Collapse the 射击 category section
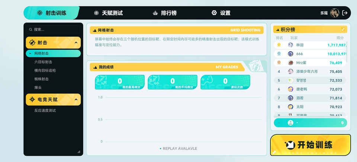 (76, 43)
